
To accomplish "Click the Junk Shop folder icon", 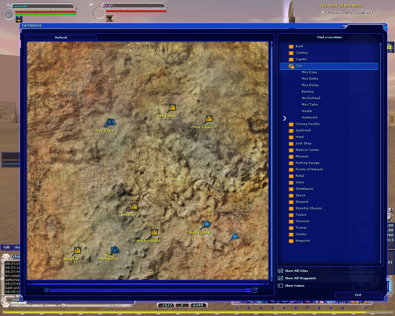I will pyautogui.click(x=291, y=144).
